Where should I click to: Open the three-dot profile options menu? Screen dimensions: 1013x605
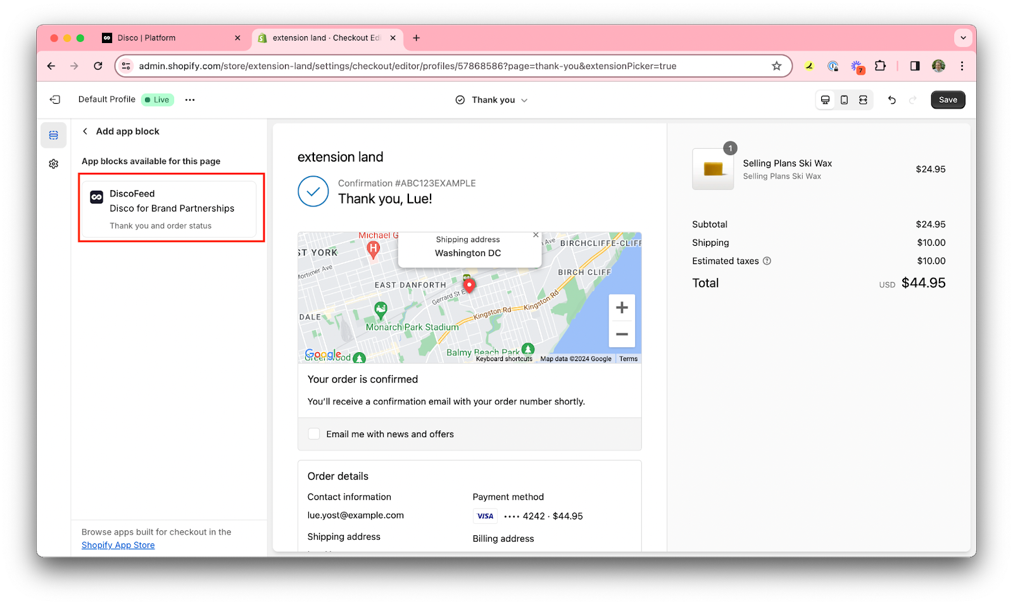click(x=190, y=99)
